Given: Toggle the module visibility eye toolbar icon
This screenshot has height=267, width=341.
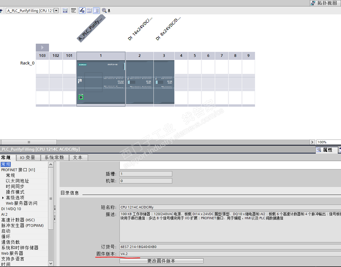Looking at the screenshot, I should pos(82,11).
